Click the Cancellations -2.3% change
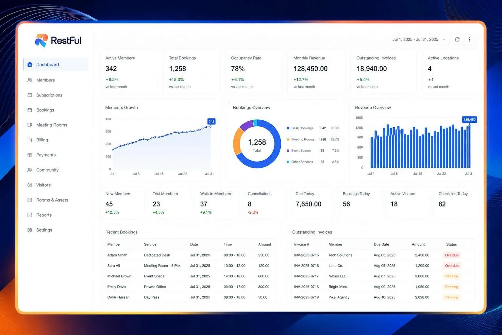Viewport: 502px width, 335px height. (x=253, y=212)
